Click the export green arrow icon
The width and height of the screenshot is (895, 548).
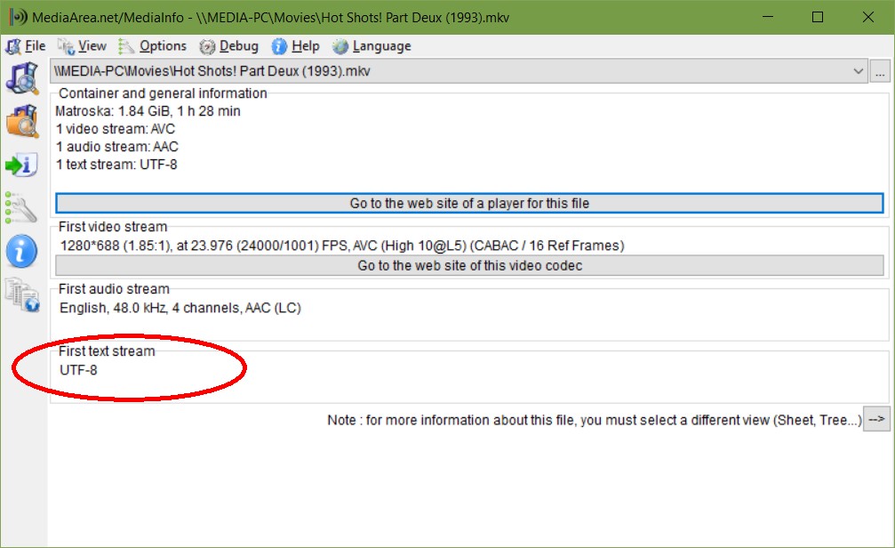pos(22,165)
